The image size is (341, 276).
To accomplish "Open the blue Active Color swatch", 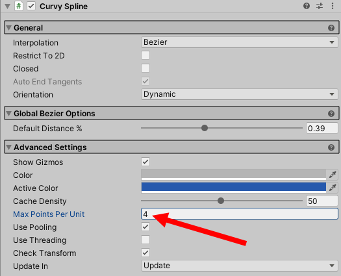I will pyautogui.click(x=234, y=188).
